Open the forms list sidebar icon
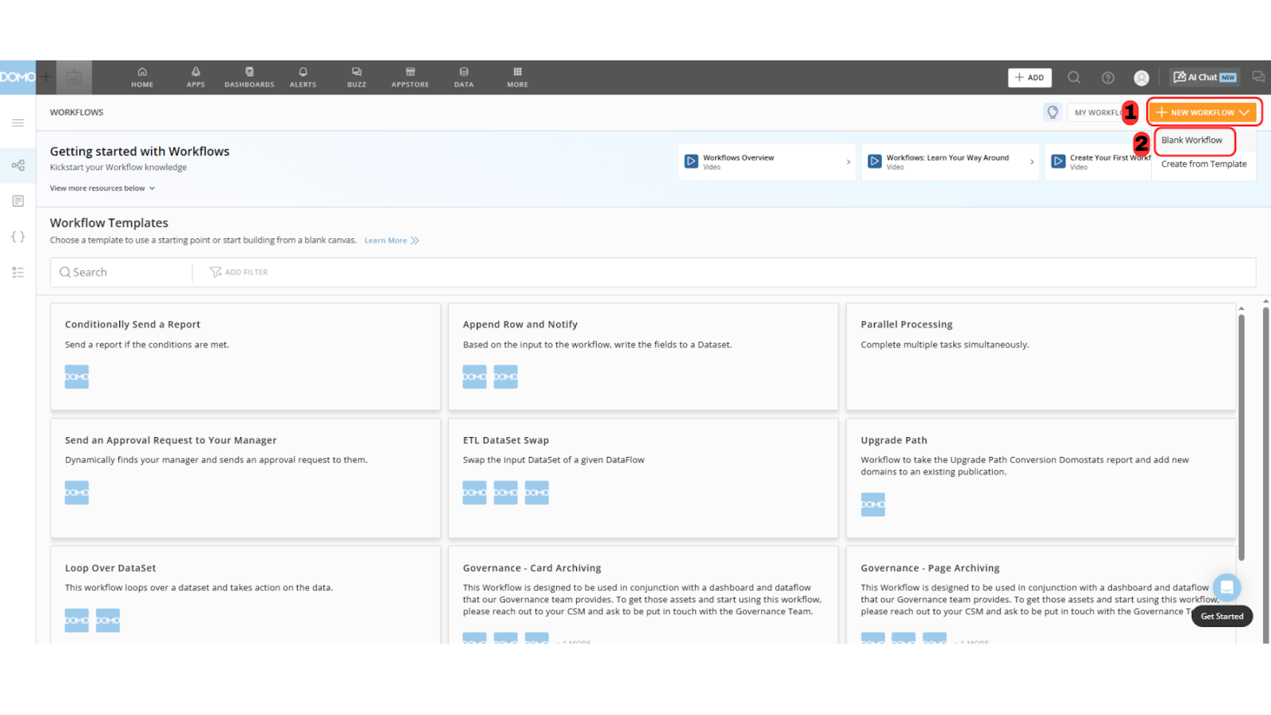The height and width of the screenshot is (715, 1271). point(17,201)
